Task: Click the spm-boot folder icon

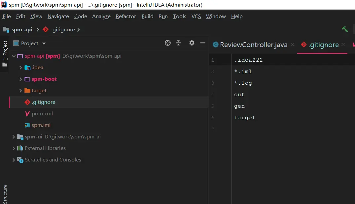Action: pos(27,79)
